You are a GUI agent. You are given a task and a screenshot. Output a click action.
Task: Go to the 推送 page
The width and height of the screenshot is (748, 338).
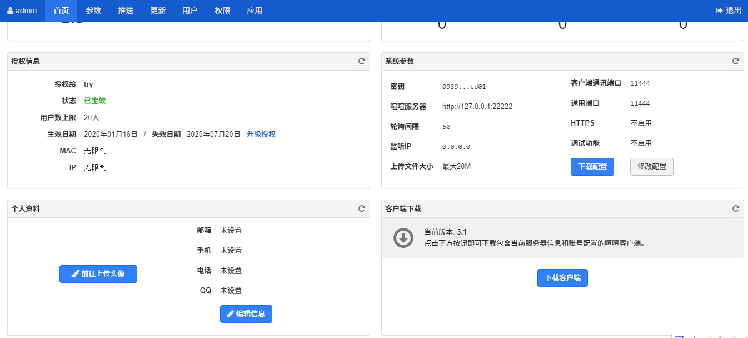(x=126, y=11)
